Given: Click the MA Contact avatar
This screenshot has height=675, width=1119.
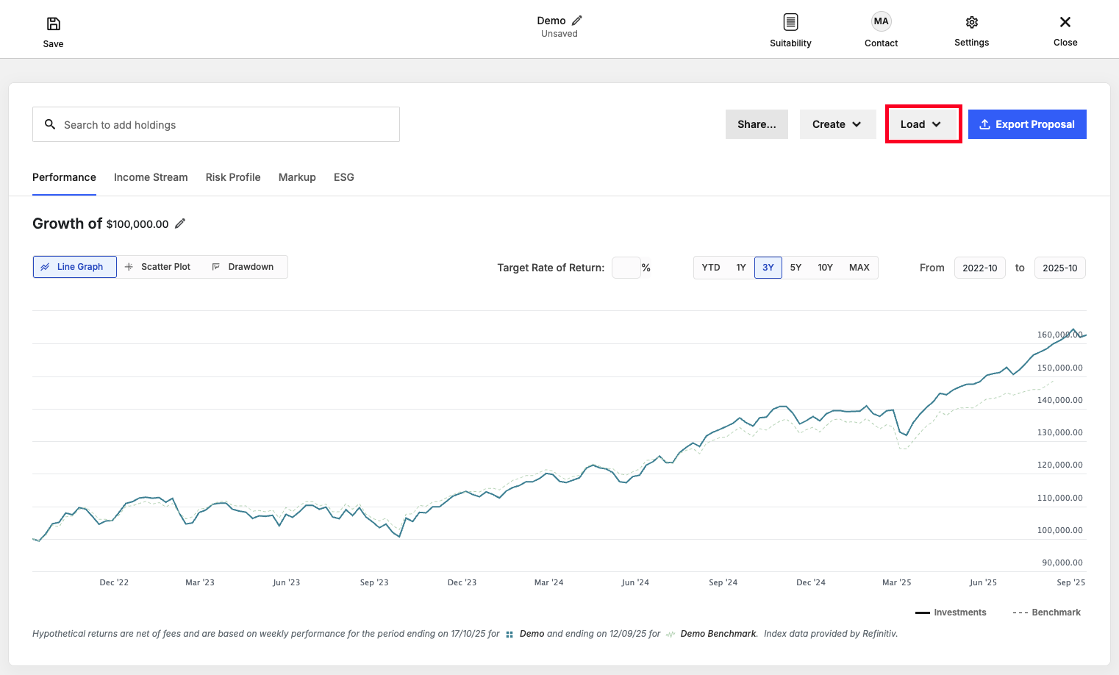Looking at the screenshot, I should [x=881, y=21].
